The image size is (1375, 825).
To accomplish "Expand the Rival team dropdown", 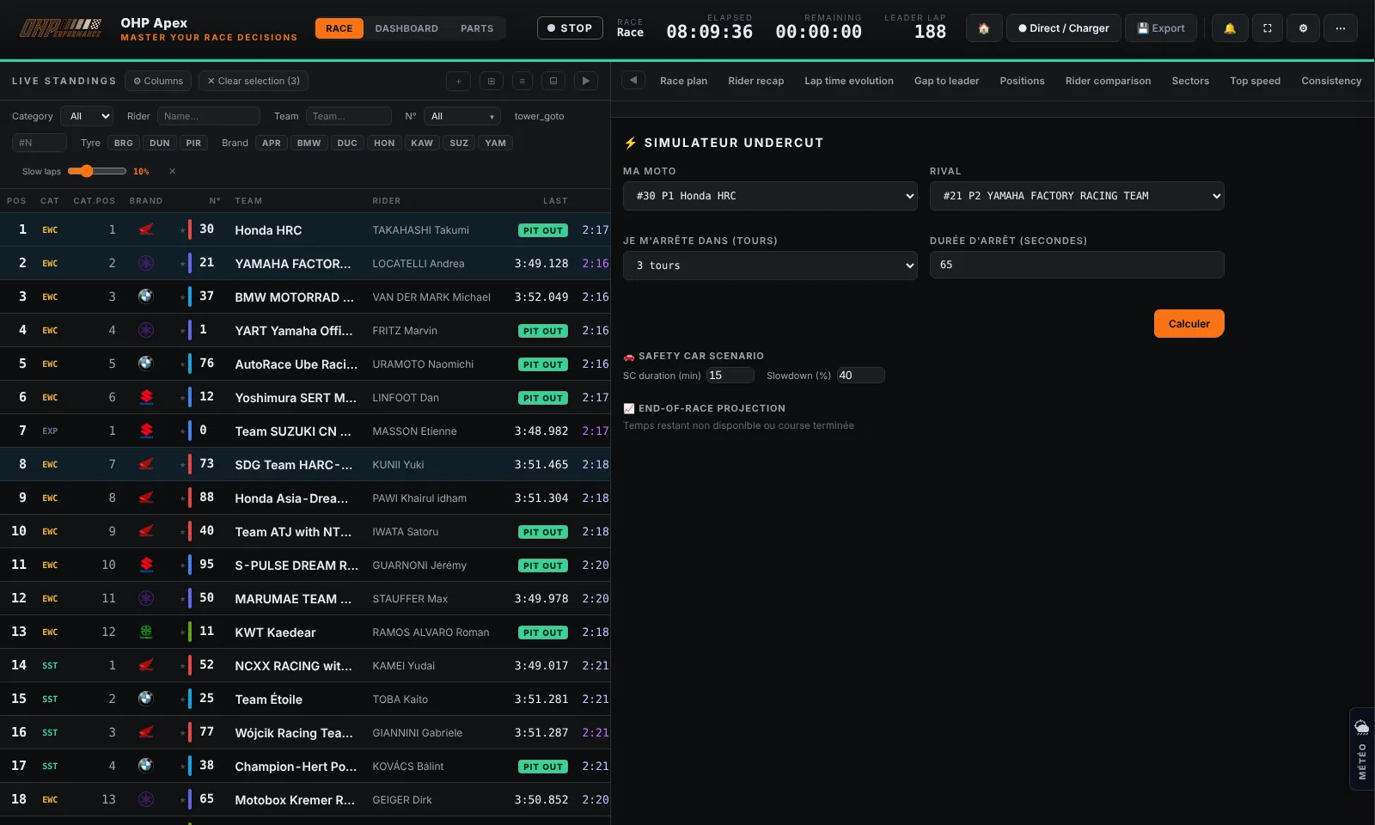I will [x=1077, y=196].
